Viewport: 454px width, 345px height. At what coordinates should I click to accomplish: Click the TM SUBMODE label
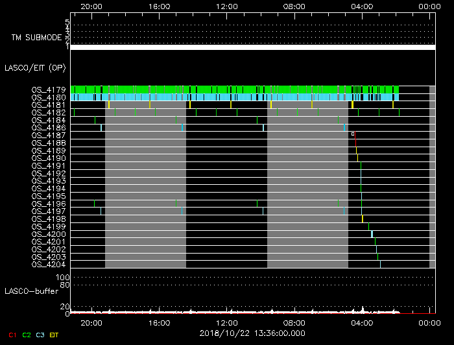36,38
